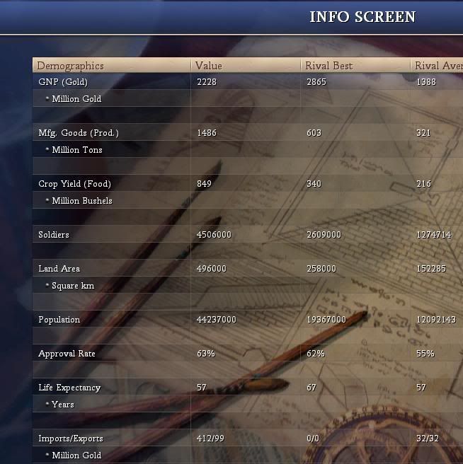Select the Land Area row label
This screenshot has height=464, width=463.
pos(59,269)
